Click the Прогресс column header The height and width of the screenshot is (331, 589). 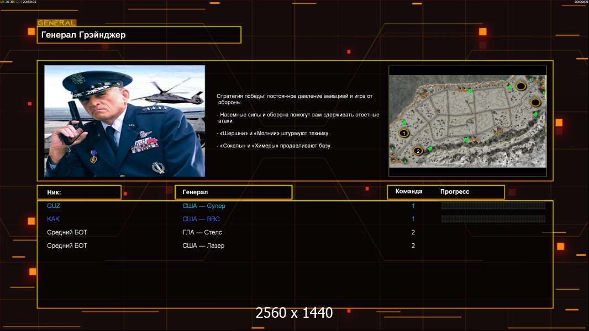tap(455, 191)
